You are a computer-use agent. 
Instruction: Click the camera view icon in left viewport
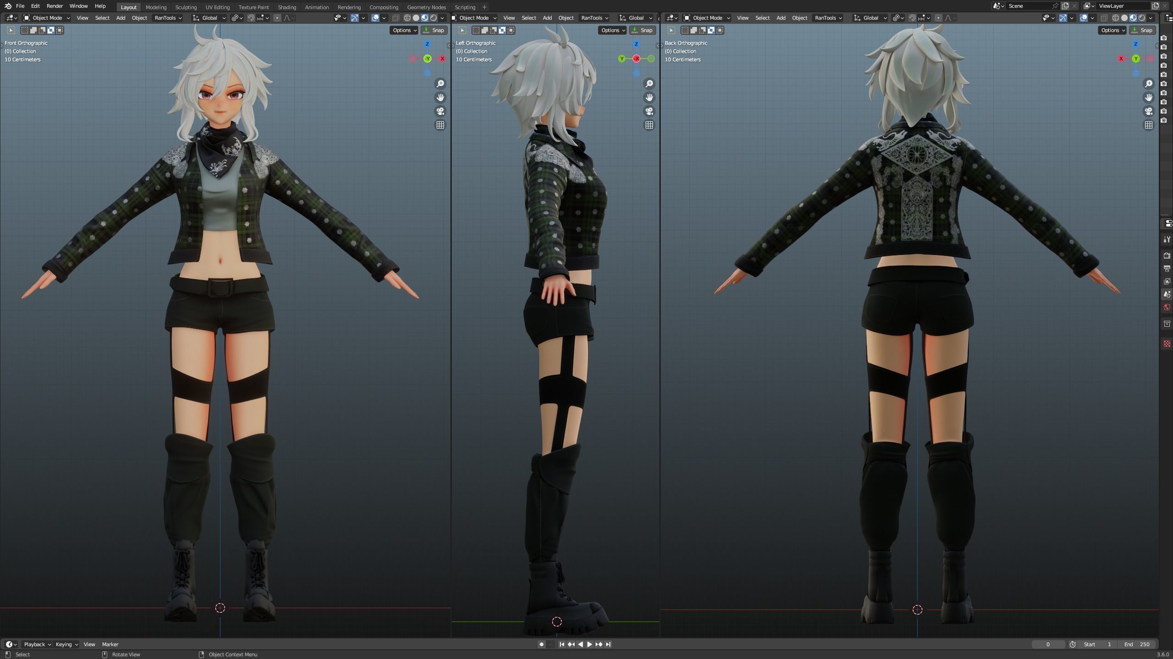coord(649,111)
